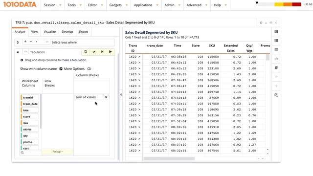Viewport: 313px width, 176px height.
Task: Select the qty worksheet column
Action: pos(30,136)
